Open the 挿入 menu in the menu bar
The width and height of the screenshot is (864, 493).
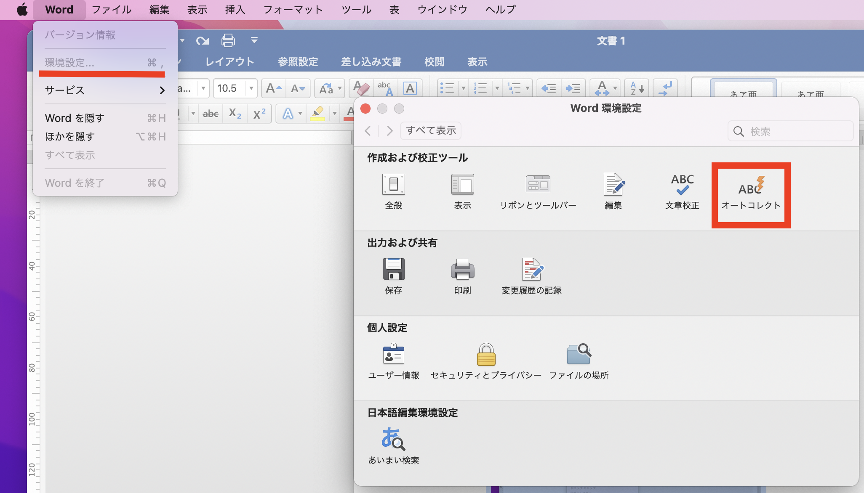(235, 10)
